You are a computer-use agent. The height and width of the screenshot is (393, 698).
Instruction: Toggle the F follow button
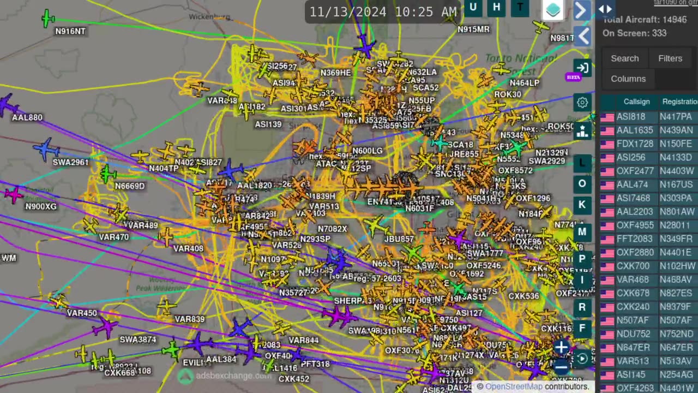(x=582, y=327)
